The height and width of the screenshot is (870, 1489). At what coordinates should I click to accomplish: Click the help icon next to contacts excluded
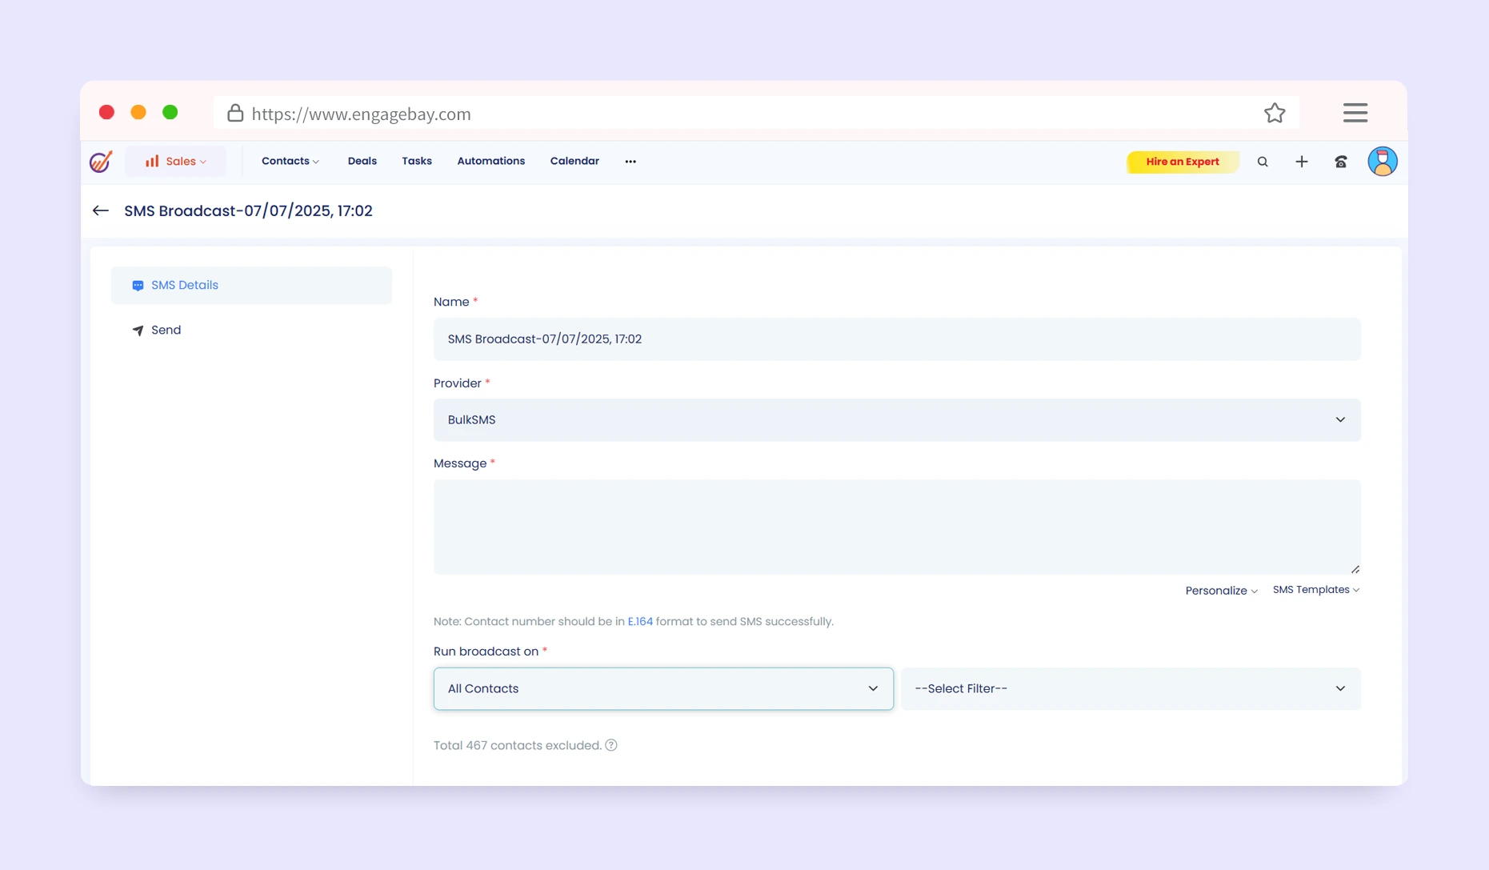click(611, 745)
